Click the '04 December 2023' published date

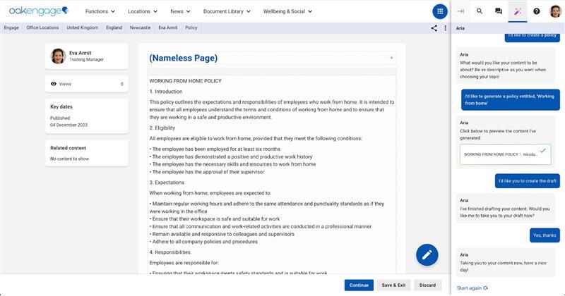pyautogui.click(x=69, y=125)
